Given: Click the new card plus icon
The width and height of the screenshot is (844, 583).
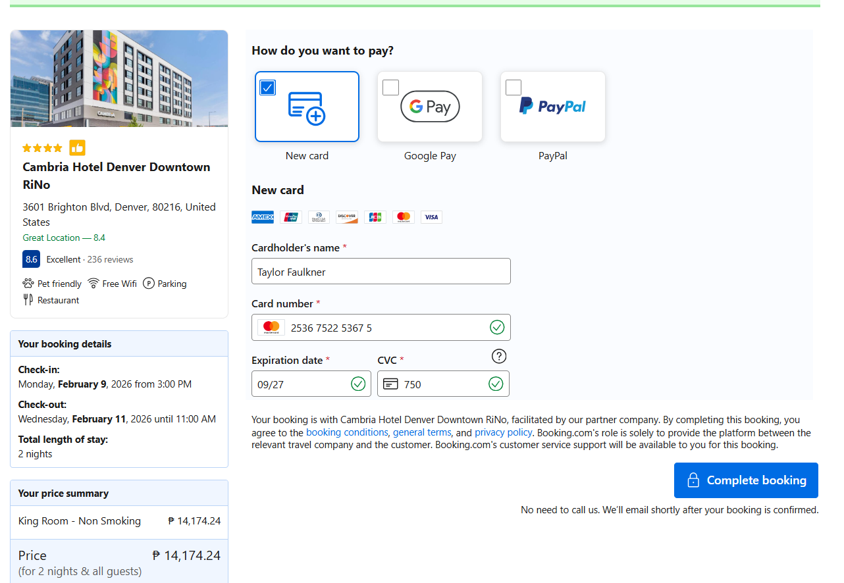Looking at the screenshot, I should (x=307, y=108).
